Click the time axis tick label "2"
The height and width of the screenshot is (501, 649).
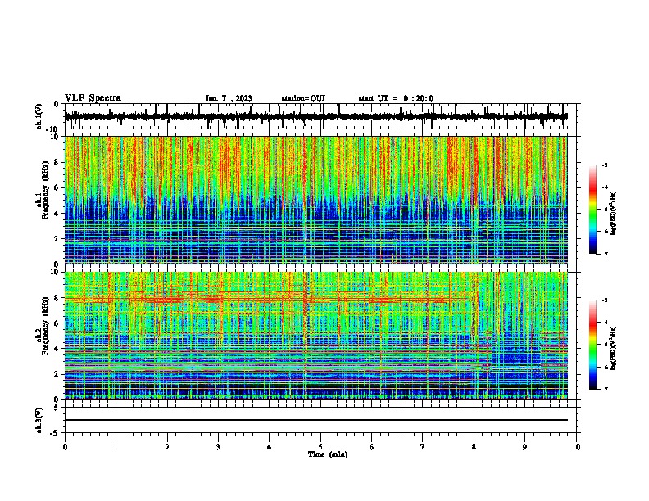167,447
